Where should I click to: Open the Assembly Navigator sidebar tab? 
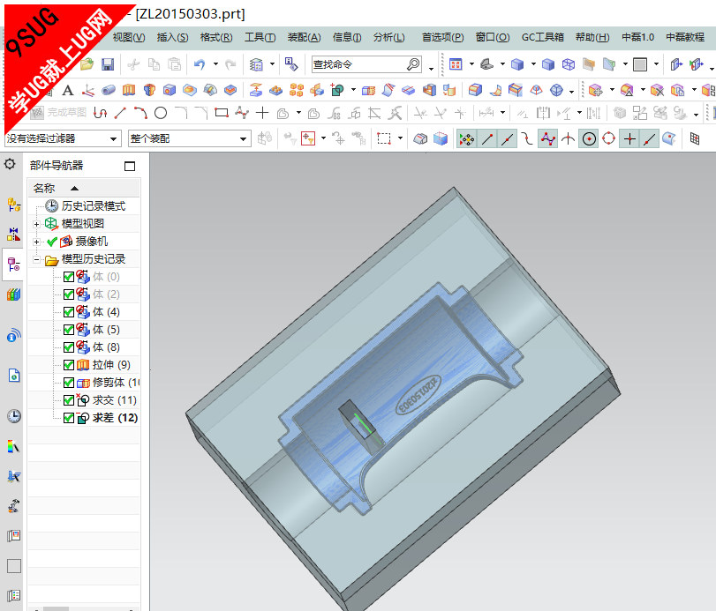click(14, 205)
